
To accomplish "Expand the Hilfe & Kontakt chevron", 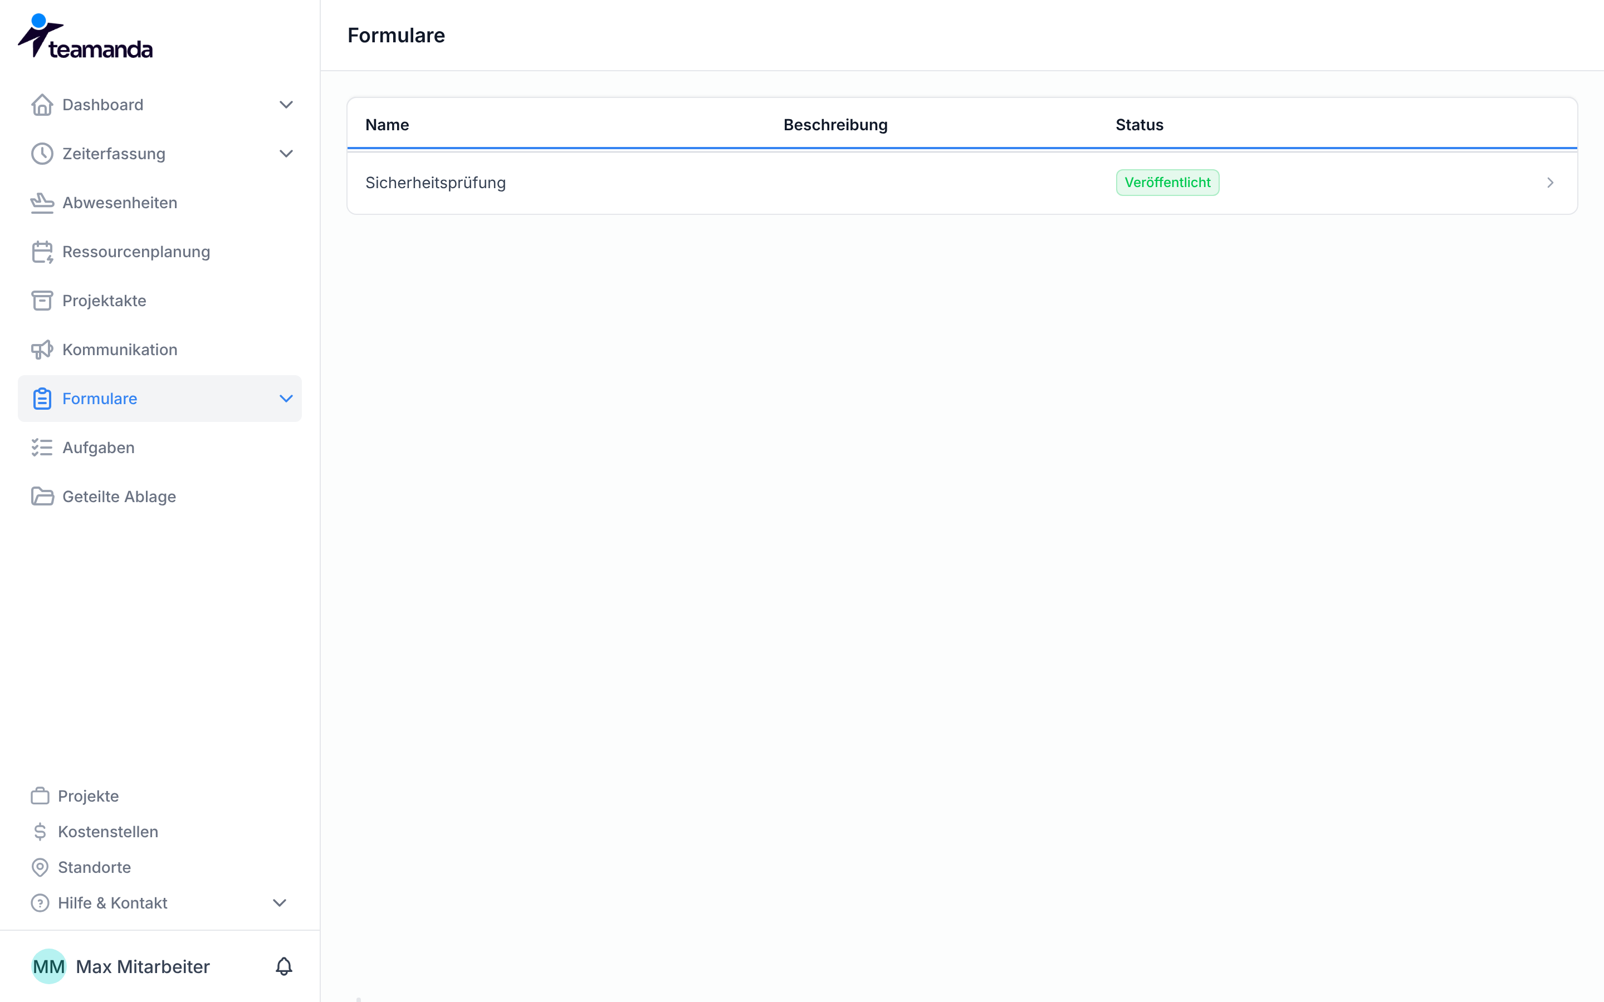I will pyautogui.click(x=280, y=903).
